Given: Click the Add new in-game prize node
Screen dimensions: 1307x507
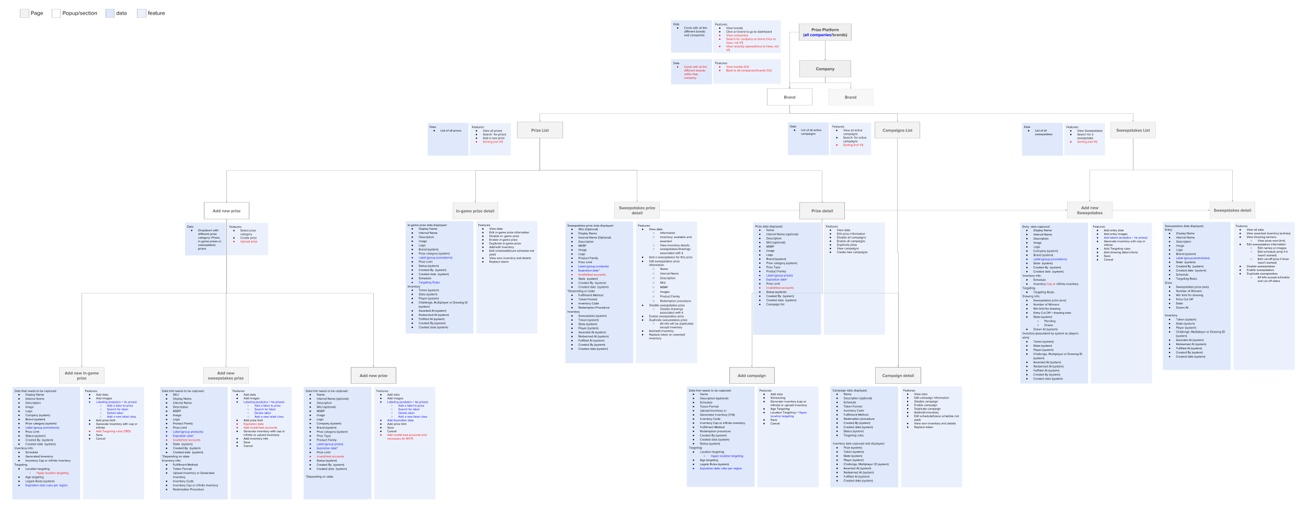Looking at the screenshot, I should 82,375.
